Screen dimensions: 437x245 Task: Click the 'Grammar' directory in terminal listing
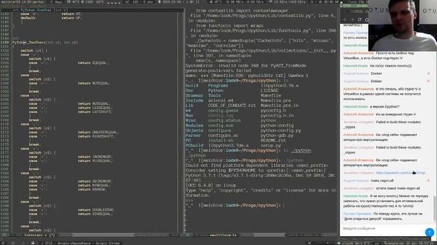point(194,95)
